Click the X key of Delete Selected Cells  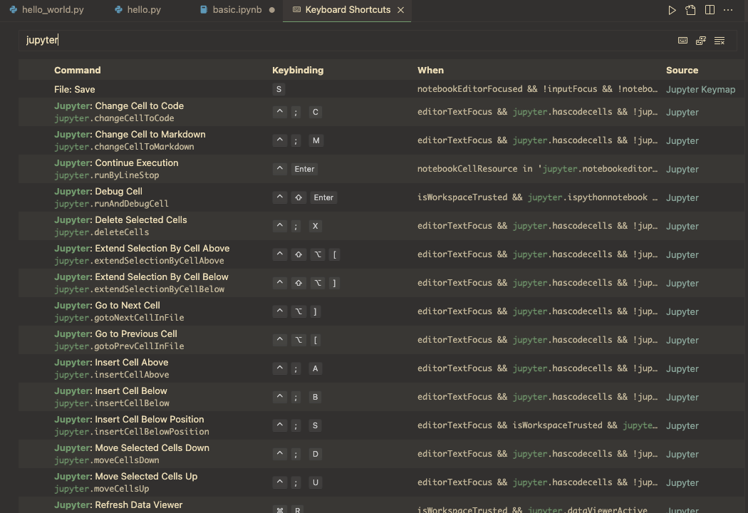[316, 226]
